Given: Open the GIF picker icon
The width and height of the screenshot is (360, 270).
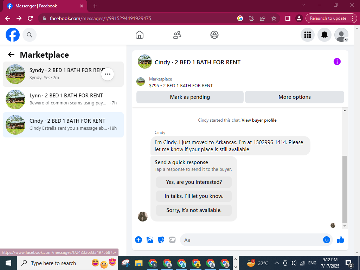Looking at the screenshot, I should (172, 240).
